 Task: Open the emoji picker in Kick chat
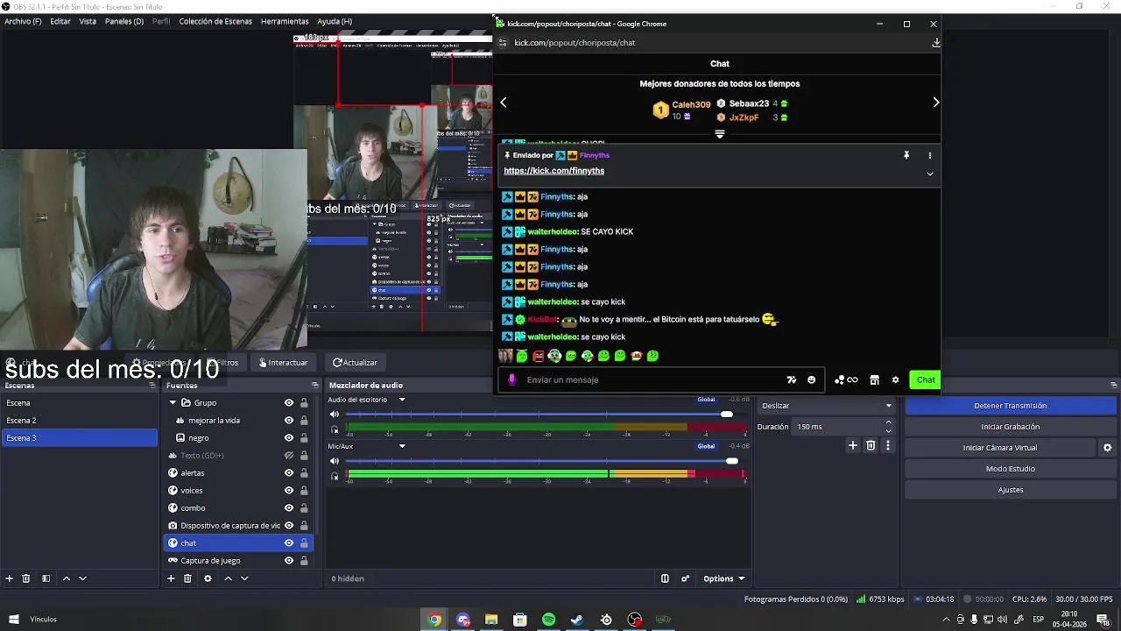811,379
